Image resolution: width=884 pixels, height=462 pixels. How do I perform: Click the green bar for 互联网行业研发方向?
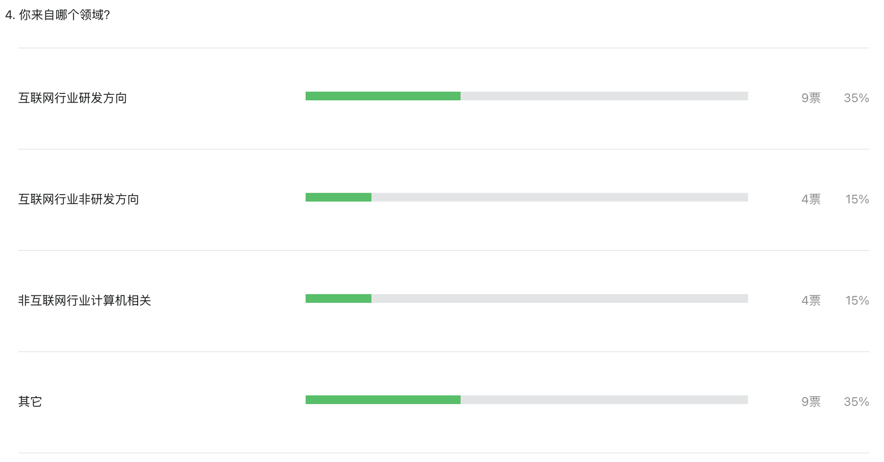pos(383,96)
